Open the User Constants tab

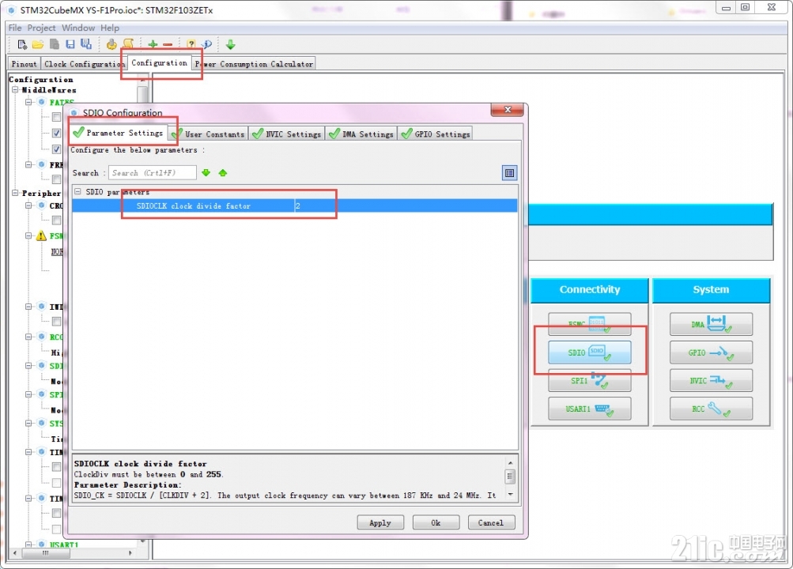[x=209, y=134]
